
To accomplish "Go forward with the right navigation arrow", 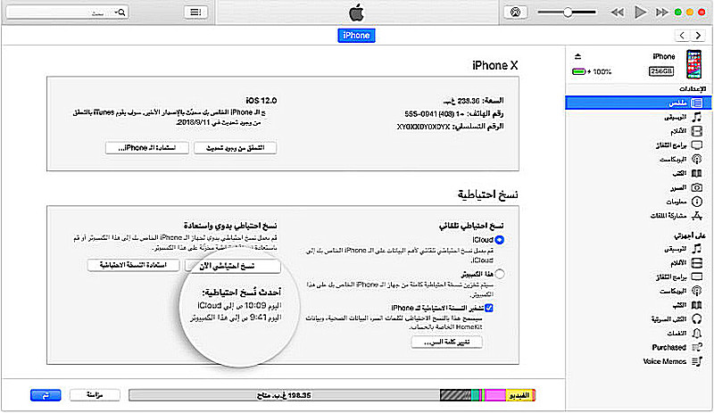I will [x=698, y=36].
